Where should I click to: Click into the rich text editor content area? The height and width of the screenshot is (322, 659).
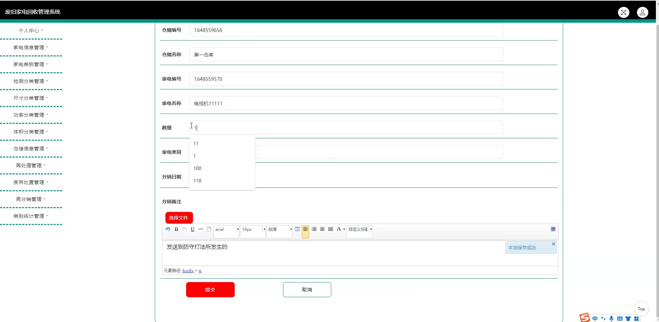tap(360, 253)
